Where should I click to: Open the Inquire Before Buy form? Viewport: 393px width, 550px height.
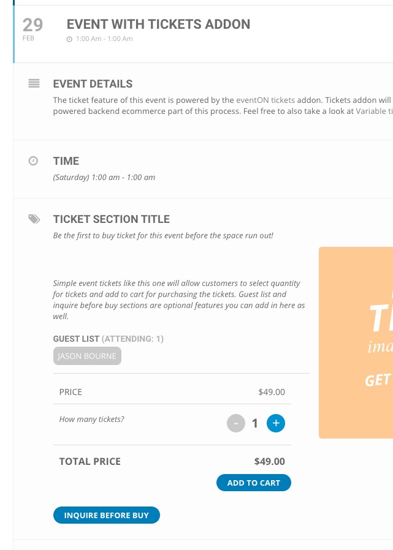tap(106, 515)
